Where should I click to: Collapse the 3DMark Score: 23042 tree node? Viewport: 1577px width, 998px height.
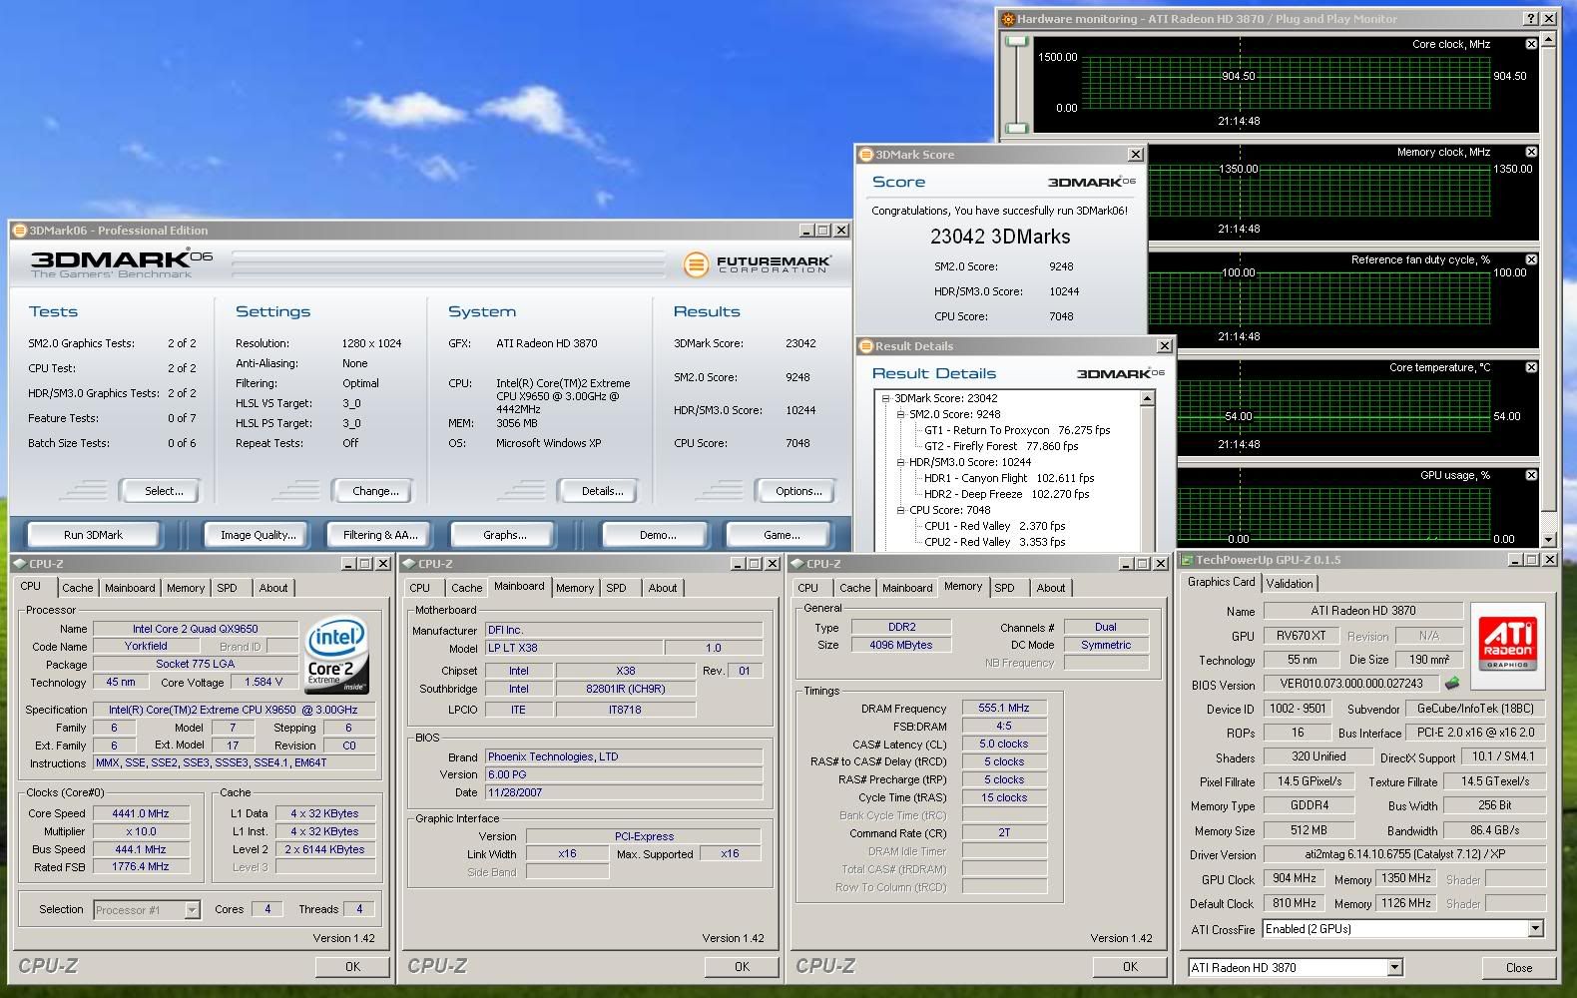click(885, 398)
